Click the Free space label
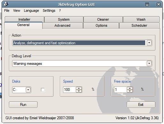 [122, 81]
